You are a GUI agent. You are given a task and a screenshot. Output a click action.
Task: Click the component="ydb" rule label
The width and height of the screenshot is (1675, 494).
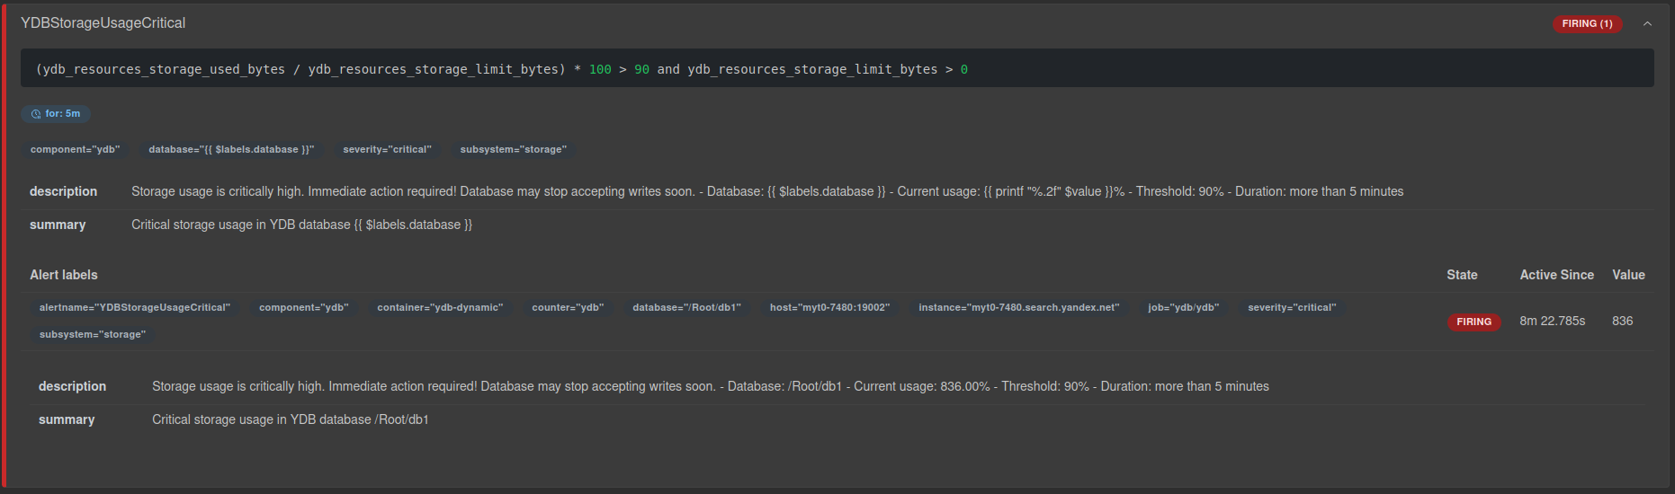[75, 149]
